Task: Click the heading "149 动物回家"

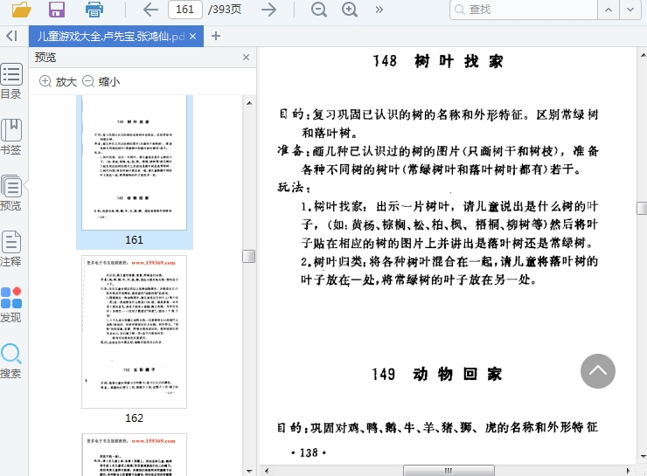Action: tap(437, 374)
